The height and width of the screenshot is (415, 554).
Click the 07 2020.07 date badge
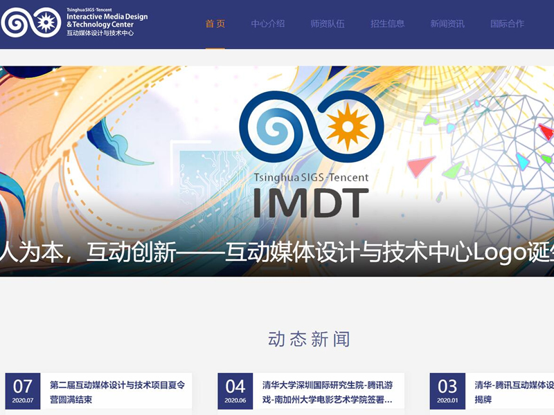[x=23, y=391]
